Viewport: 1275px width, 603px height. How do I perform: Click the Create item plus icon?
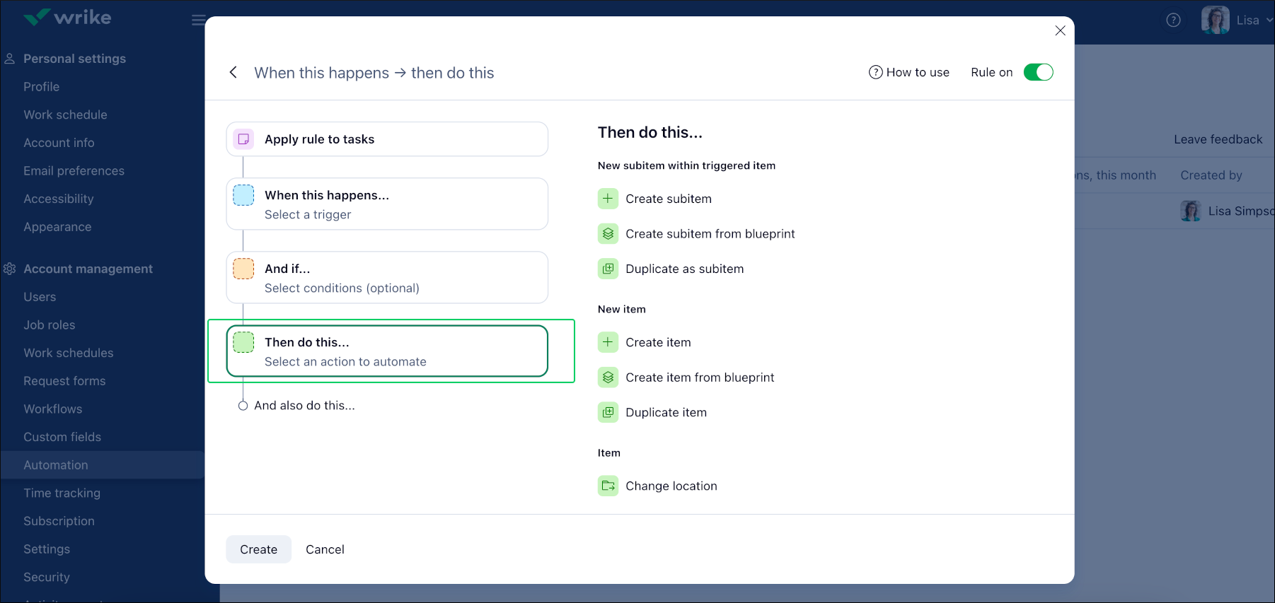(x=608, y=342)
